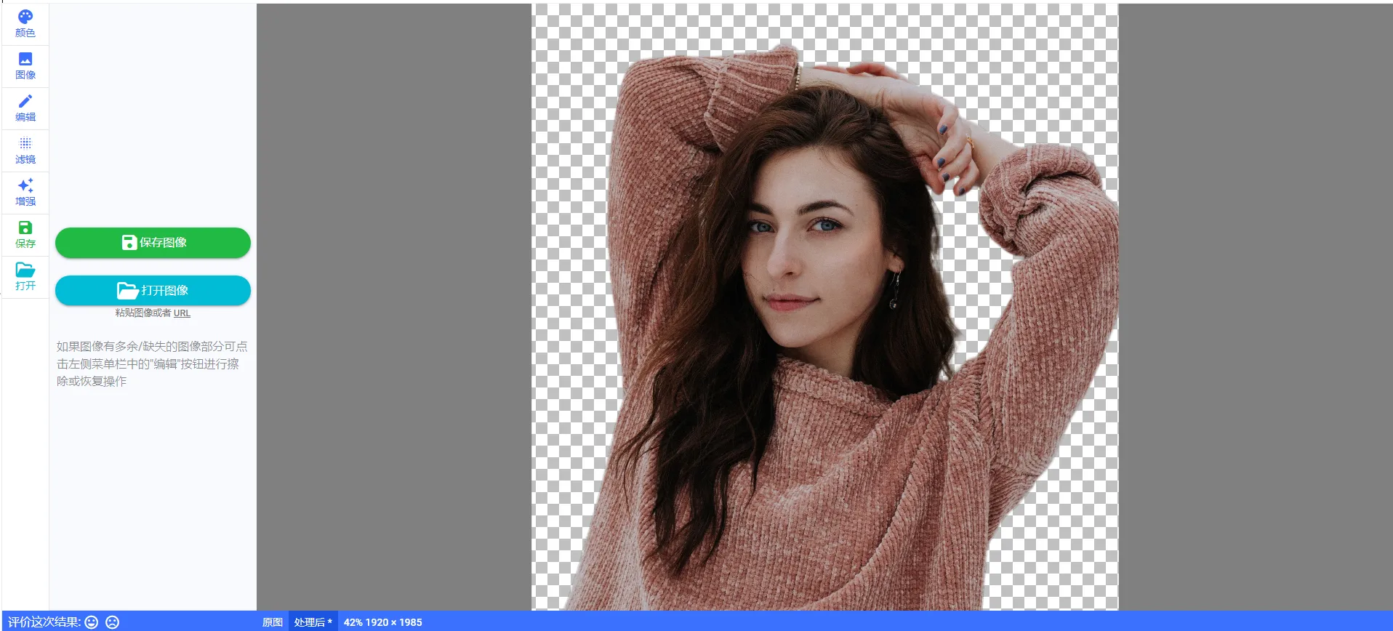
Task: Choose the 增强 sparkle enhance tool
Action: 25,192
